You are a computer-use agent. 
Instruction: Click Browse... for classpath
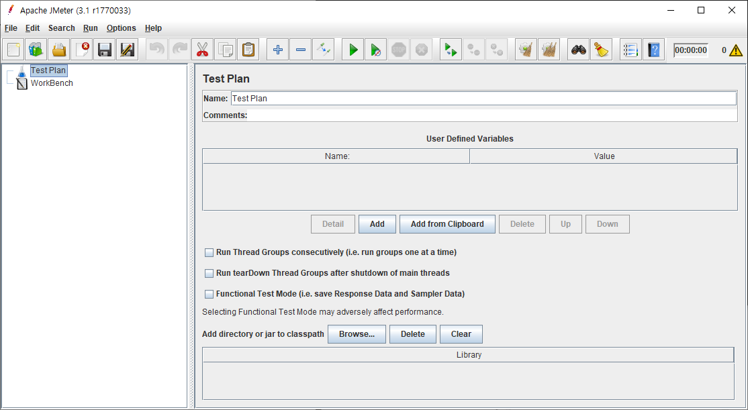[357, 334]
